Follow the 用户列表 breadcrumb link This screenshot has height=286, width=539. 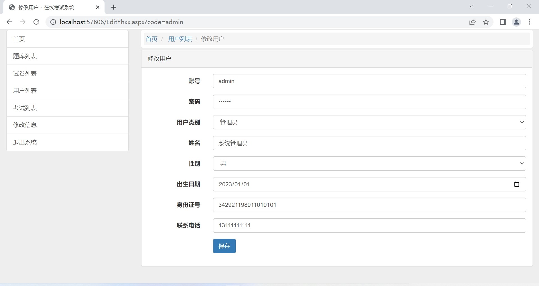pyautogui.click(x=180, y=39)
